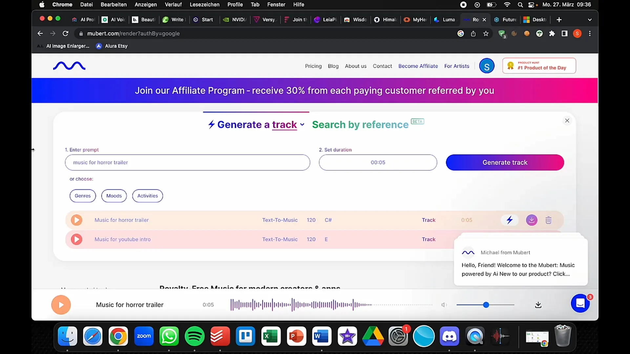Viewport: 630px width, 354px height.
Task: Click the download icon in the bottom player
Action: pos(538,305)
